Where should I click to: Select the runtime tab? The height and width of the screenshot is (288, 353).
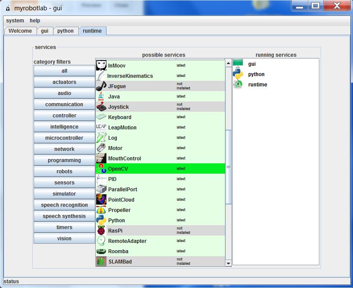[92, 31]
